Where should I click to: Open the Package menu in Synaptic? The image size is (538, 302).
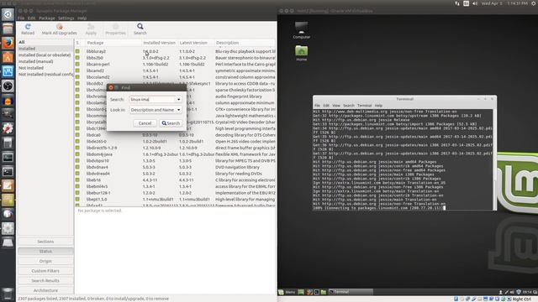click(47, 18)
